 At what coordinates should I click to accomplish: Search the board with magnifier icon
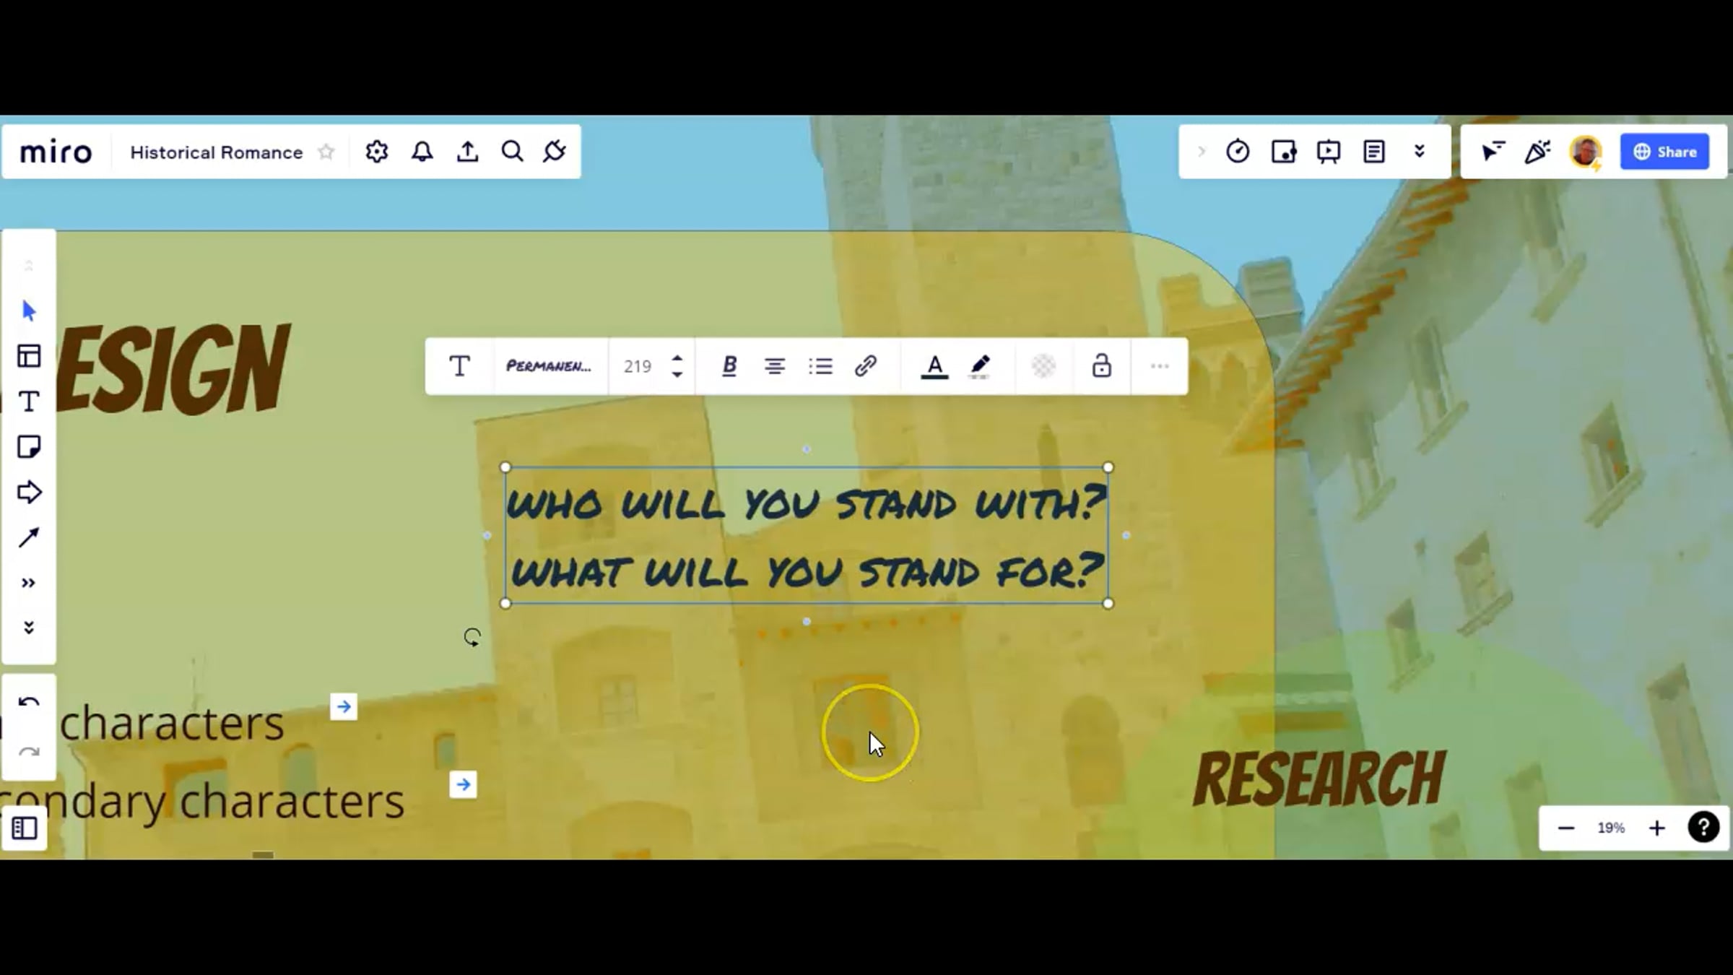512,152
